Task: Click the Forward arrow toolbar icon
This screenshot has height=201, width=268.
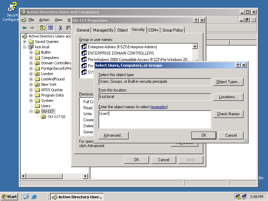Action: [x=32, y=28]
